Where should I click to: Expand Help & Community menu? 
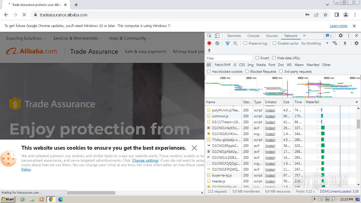(130, 38)
